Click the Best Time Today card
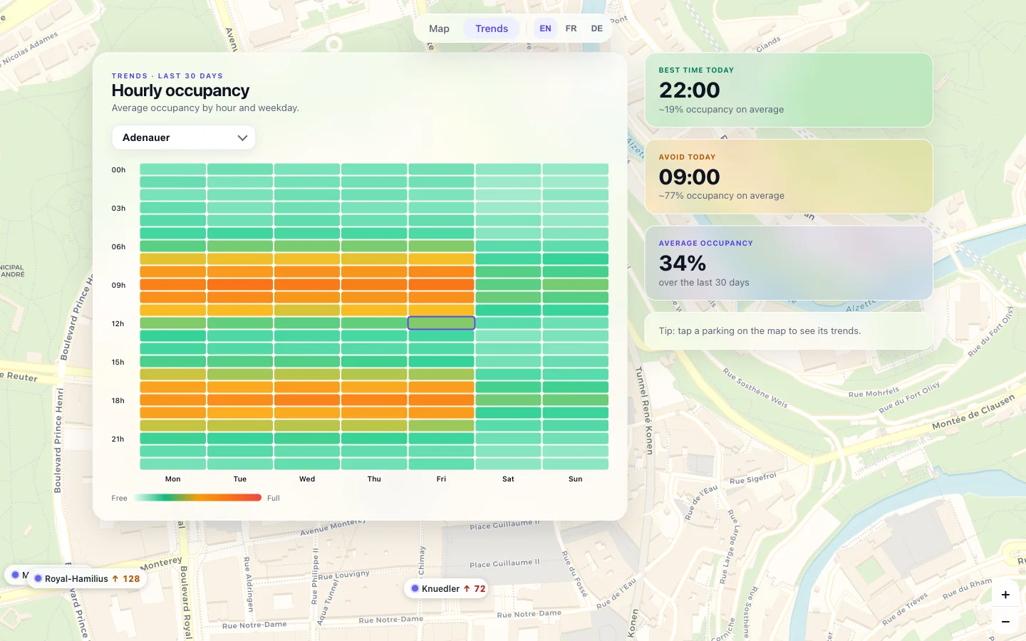 tap(789, 90)
